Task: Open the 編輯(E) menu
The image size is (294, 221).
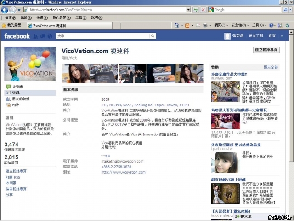Action: tap(26, 18)
